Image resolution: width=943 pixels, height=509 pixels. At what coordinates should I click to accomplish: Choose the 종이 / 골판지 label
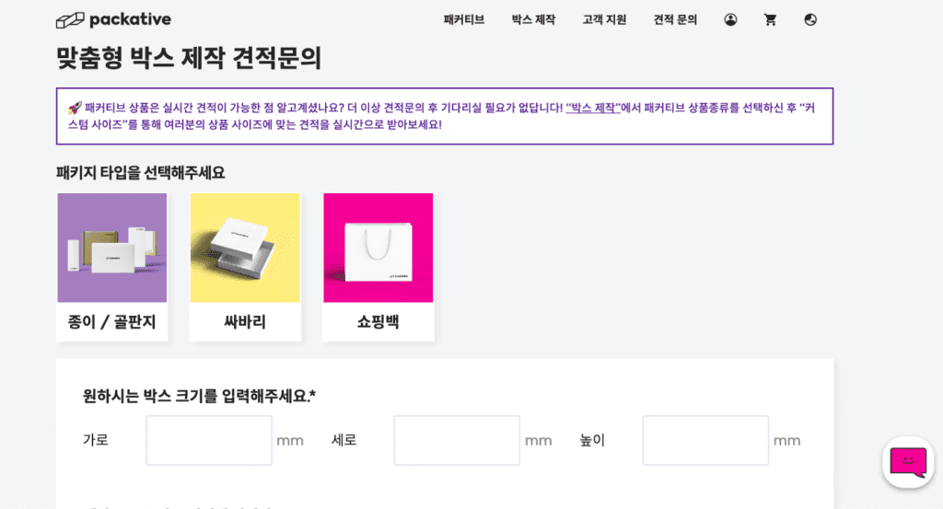pyautogui.click(x=111, y=321)
